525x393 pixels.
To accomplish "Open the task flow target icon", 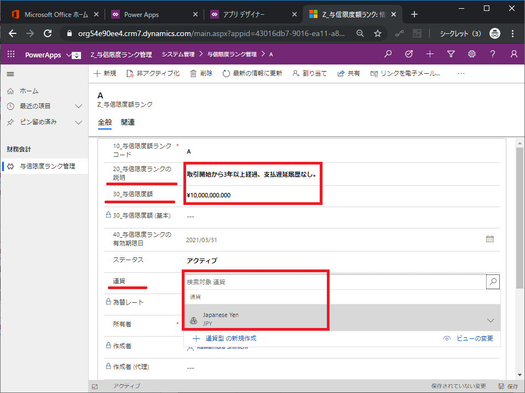I will [409, 54].
